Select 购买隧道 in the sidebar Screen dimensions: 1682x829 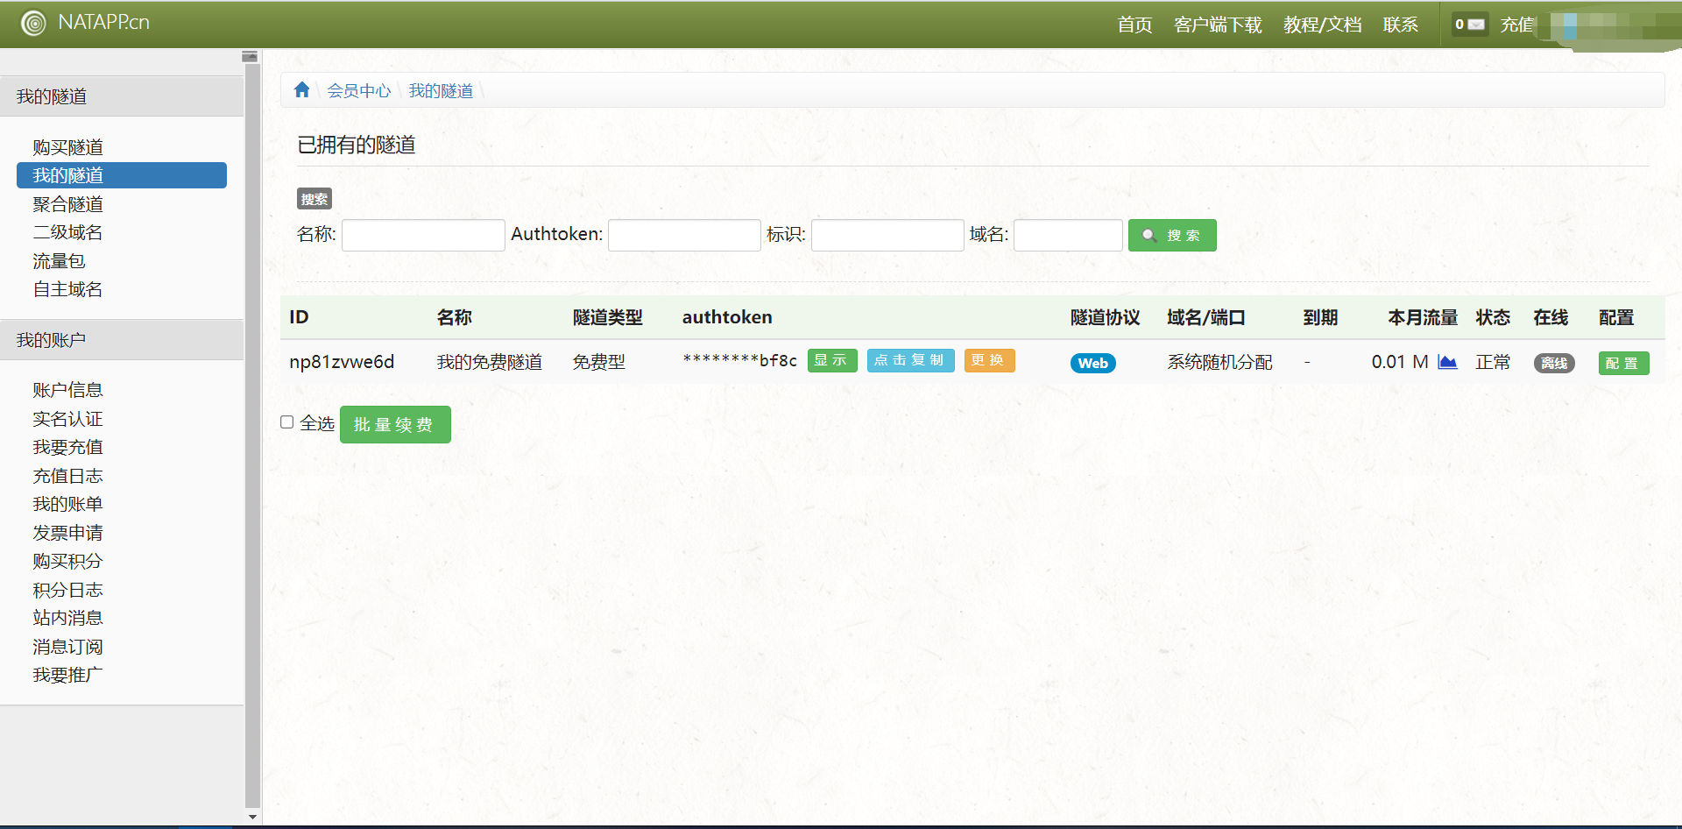(68, 147)
